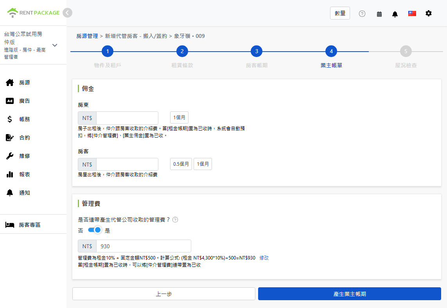The width and height of the screenshot is (447, 308).
Task: Open notifications bell icon in header
Action: (395, 14)
